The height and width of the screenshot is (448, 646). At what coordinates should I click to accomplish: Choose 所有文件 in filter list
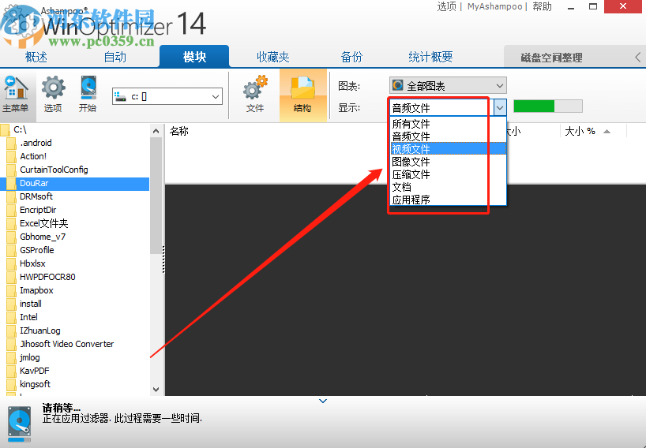pyautogui.click(x=449, y=124)
